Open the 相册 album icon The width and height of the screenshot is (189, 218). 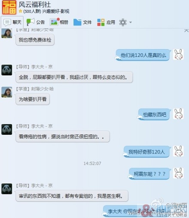pyautogui.click(x=55, y=22)
